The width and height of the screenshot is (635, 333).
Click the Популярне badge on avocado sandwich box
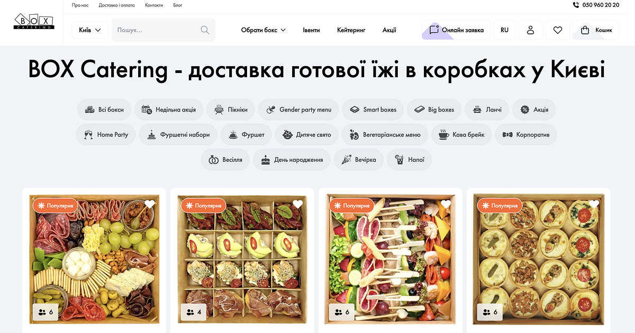[204, 206]
